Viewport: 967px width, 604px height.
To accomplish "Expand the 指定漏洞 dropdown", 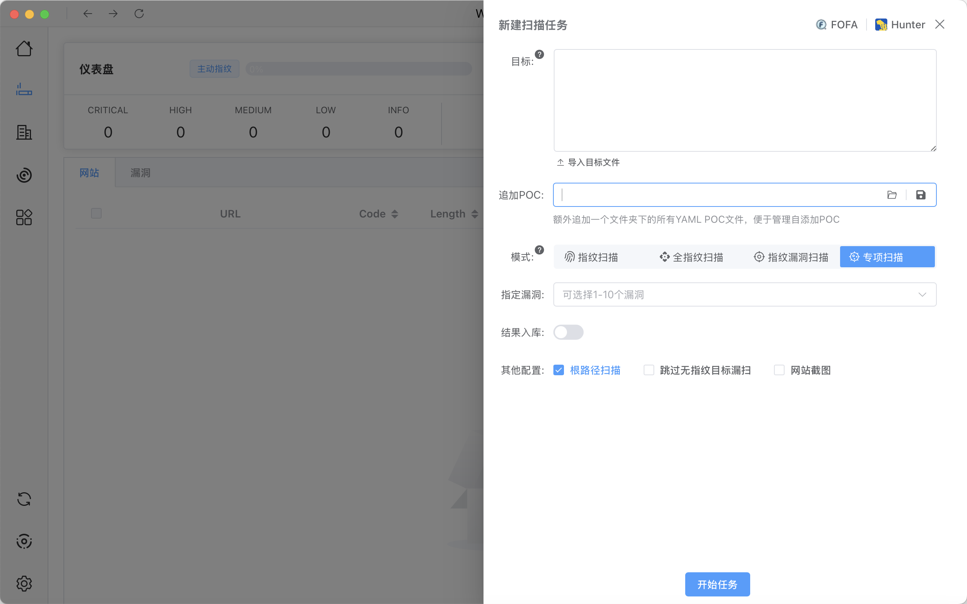I will coord(745,295).
